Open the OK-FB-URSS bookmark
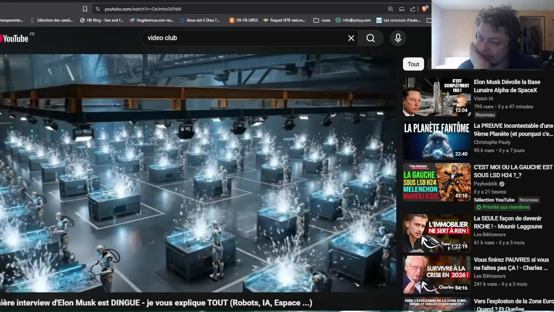The width and height of the screenshot is (554, 312). click(244, 20)
